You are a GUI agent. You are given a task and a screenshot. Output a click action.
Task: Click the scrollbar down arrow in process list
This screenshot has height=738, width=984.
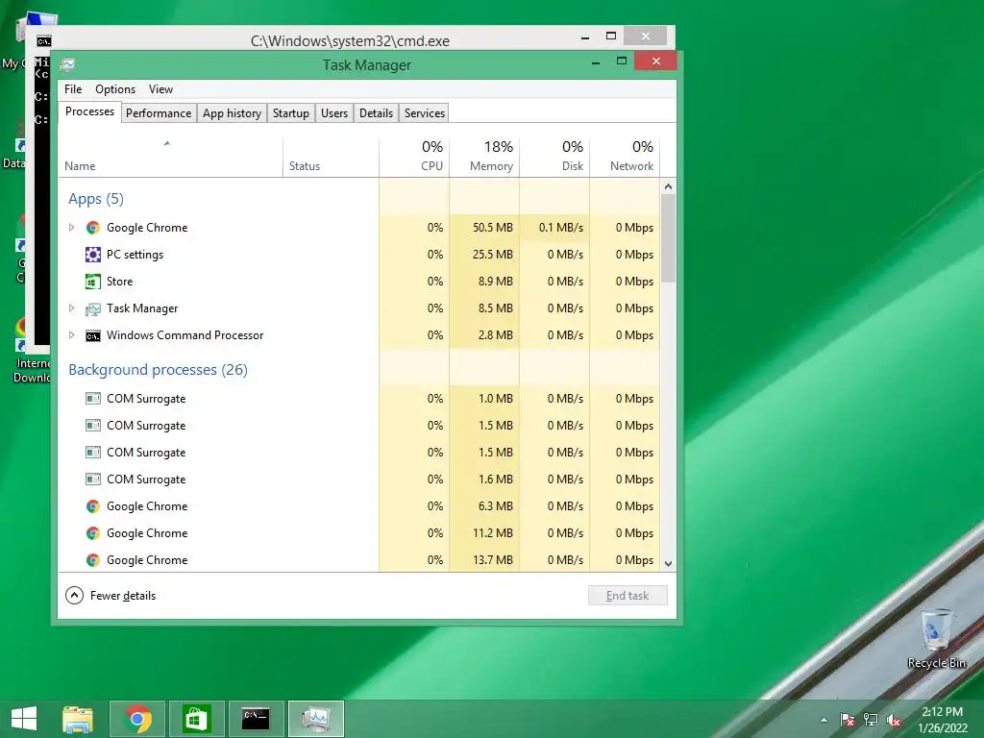[669, 563]
